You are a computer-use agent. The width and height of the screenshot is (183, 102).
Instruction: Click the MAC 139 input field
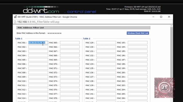pos(106,86)
